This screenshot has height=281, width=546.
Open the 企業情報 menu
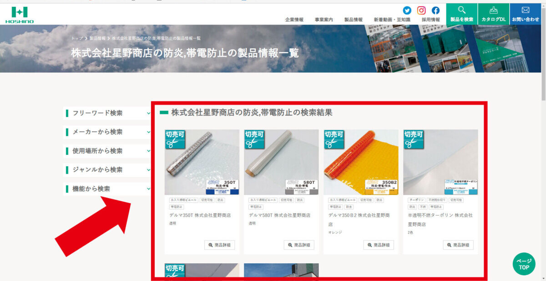294,20
